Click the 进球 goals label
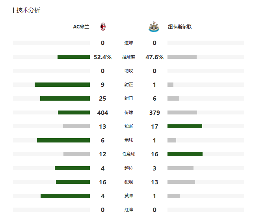The width and height of the screenshot is (253, 223). click(x=128, y=43)
